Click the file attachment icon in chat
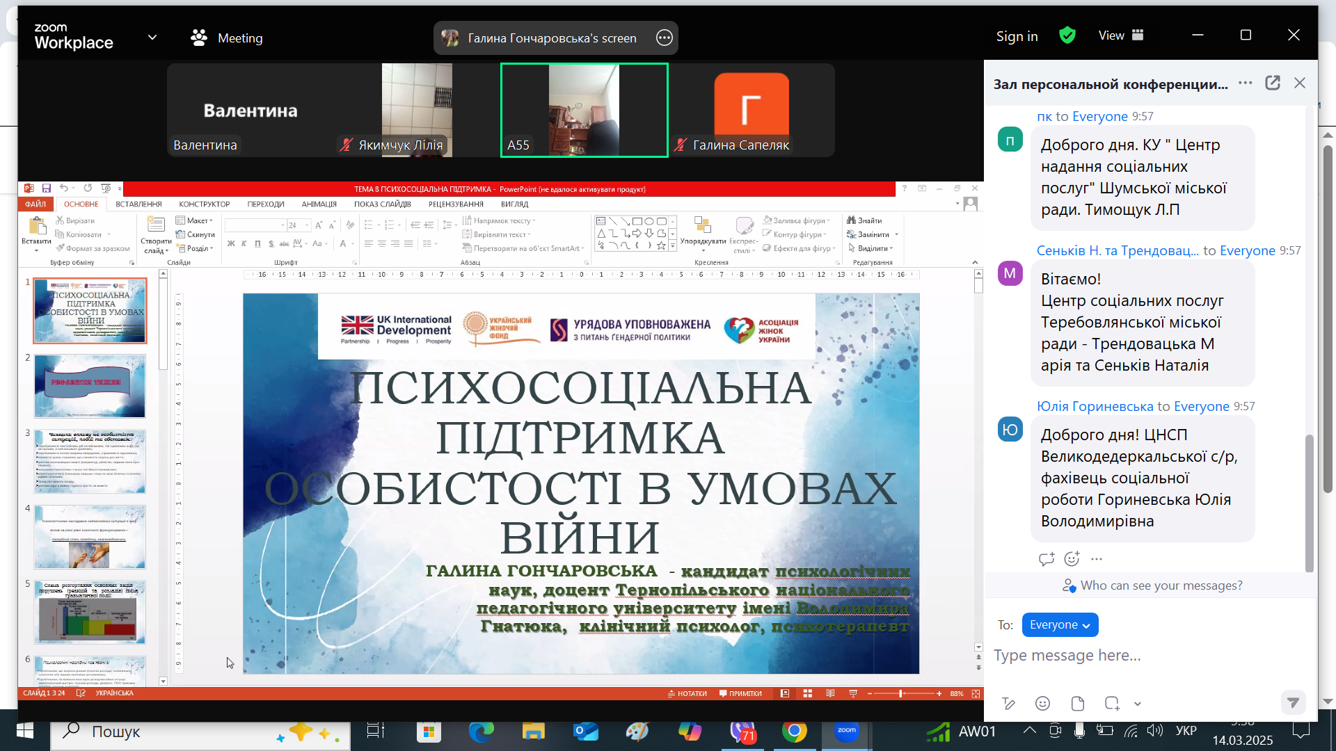 1078,704
